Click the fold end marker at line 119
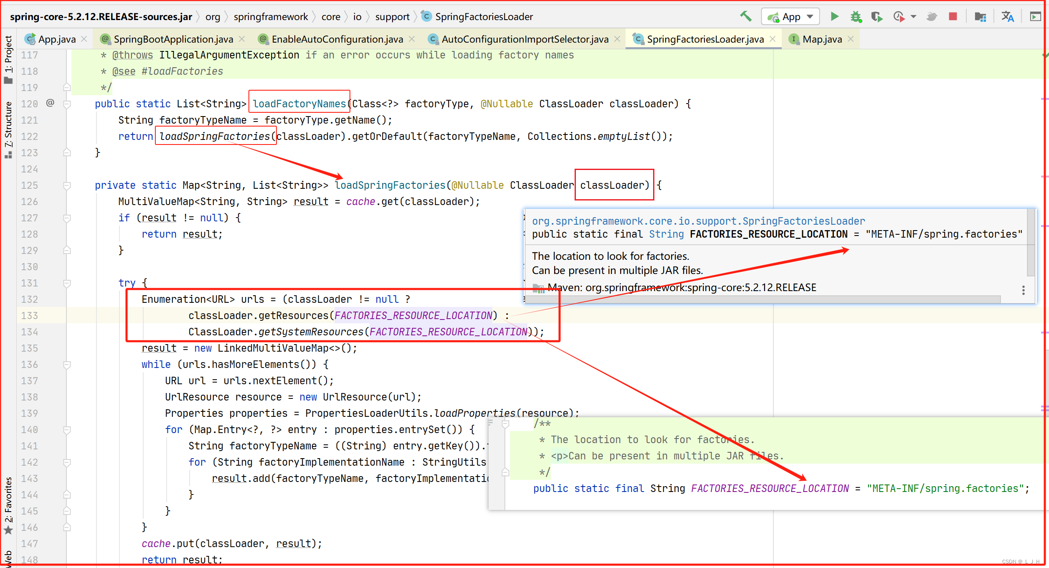 click(67, 87)
